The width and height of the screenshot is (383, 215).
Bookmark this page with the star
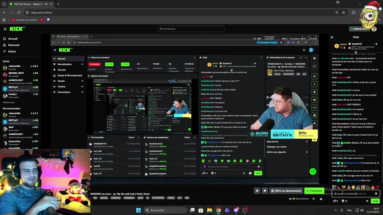point(344,13)
